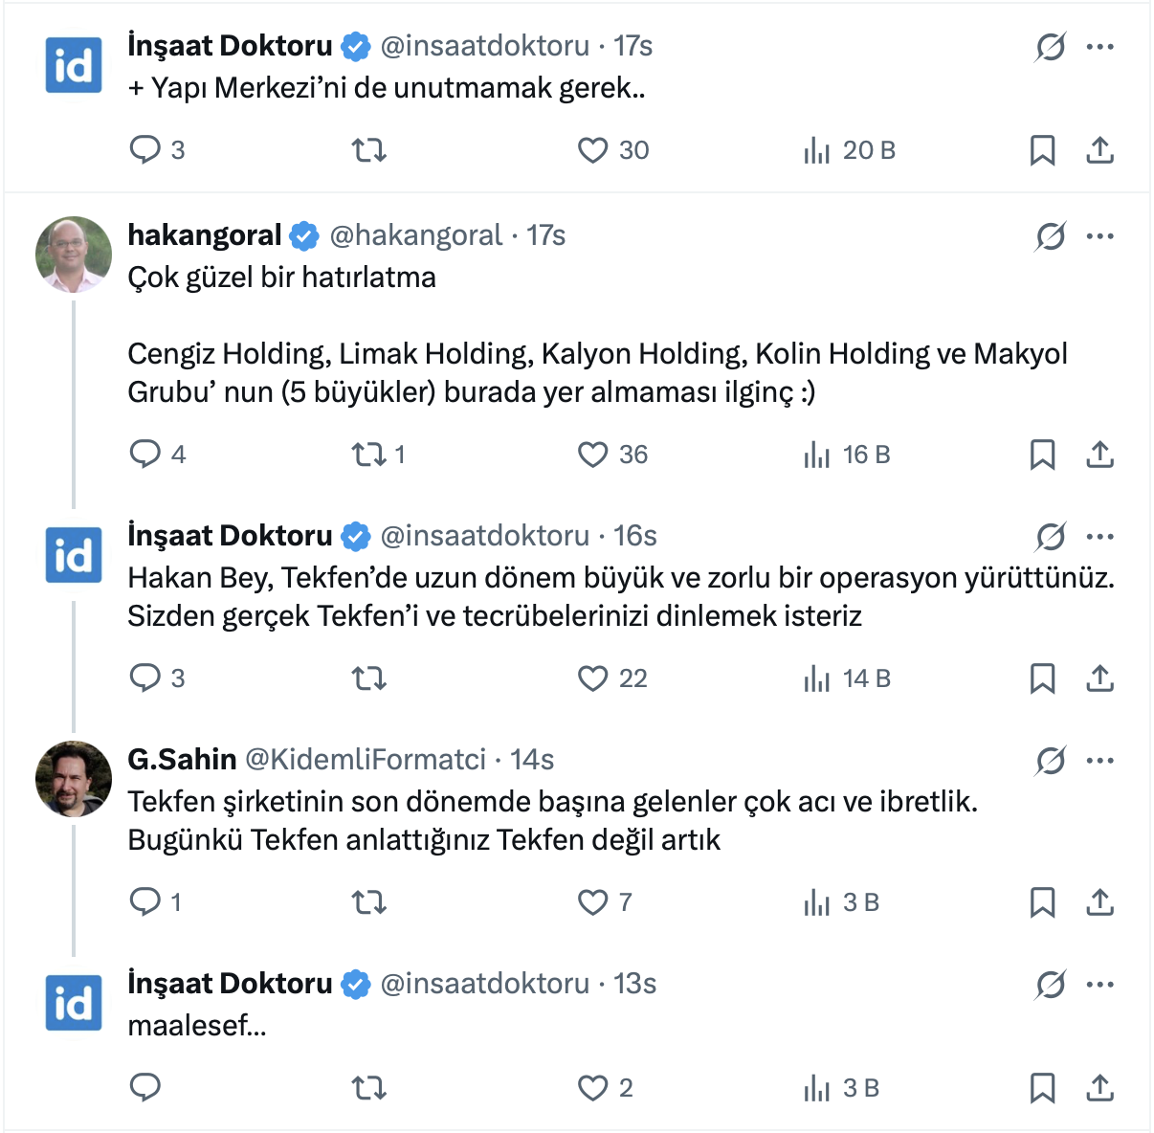Screen dimensions: 1154x1133
Task: Repost hakangoral's Cengiz Holding tweet
Action: (369, 454)
